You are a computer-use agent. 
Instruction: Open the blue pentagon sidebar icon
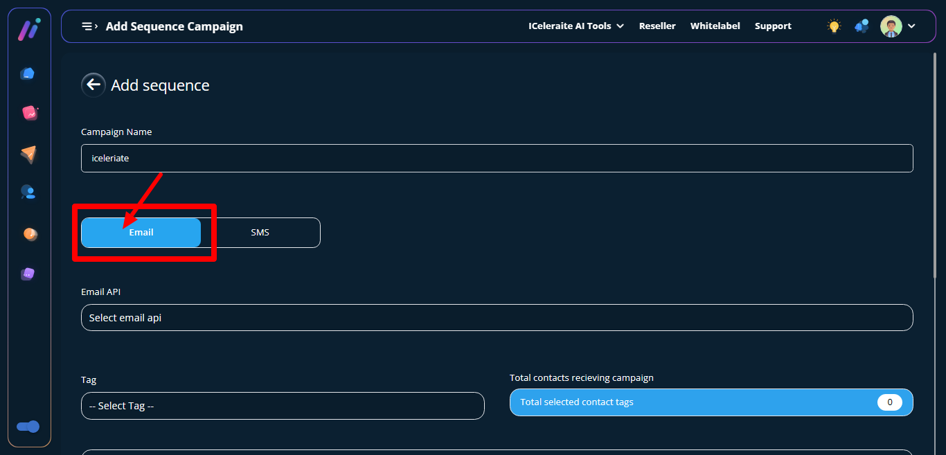pos(28,73)
